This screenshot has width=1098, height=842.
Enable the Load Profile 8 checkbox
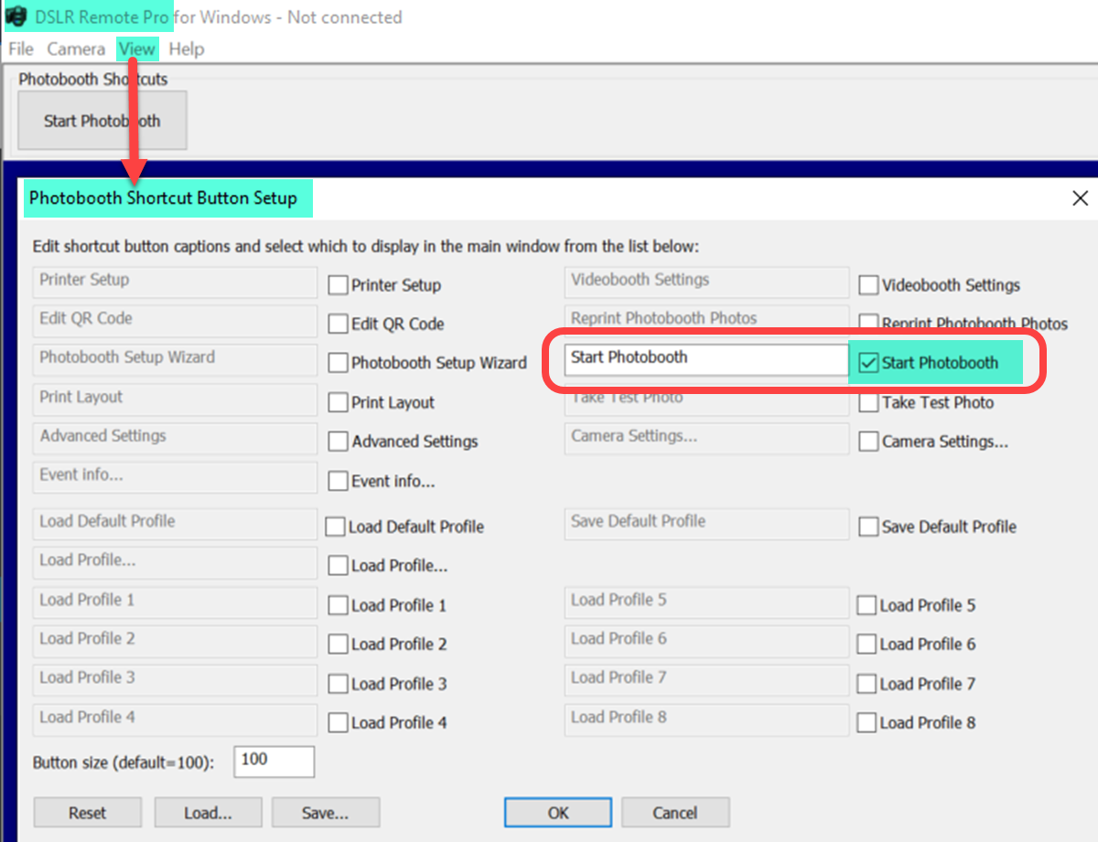pos(867,723)
